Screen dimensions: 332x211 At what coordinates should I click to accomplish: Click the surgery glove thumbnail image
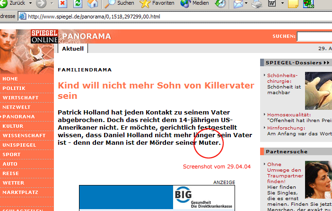tap(318, 91)
